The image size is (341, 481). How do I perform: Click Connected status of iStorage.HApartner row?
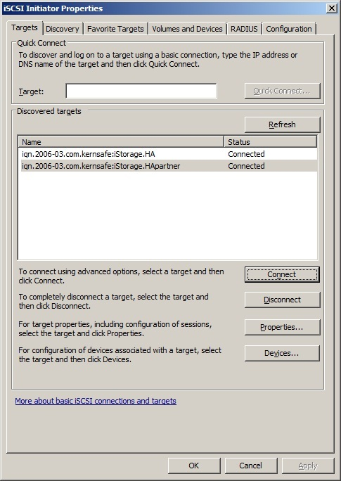click(x=246, y=166)
